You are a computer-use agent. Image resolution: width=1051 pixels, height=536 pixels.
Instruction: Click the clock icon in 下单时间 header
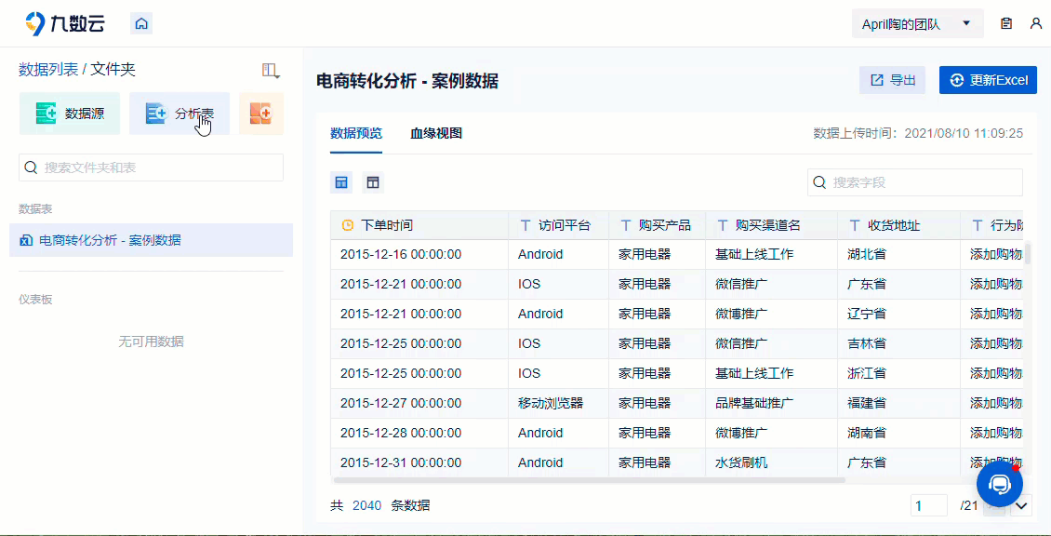point(347,225)
